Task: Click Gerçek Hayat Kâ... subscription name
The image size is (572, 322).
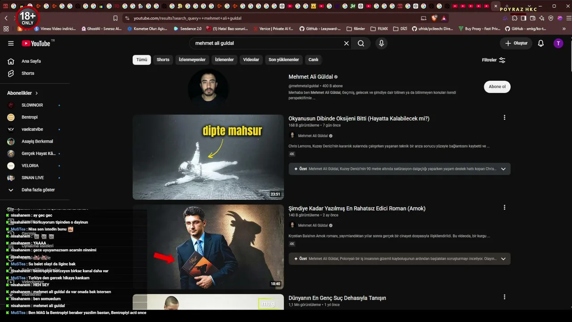Action: (38, 153)
